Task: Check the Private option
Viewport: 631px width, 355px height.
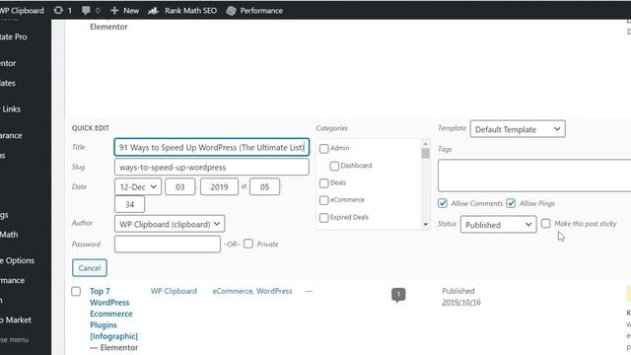Action: coord(248,244)
